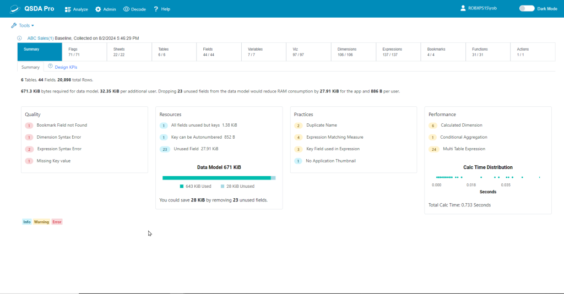
Task: Switch to the Fields tab
Action: pyautogui.click(x=219, y=52)
